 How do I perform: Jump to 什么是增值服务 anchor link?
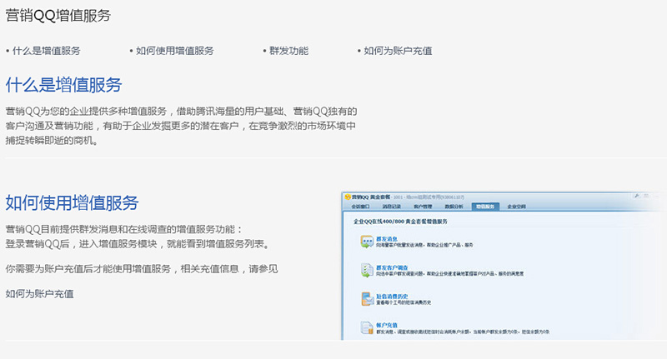46,51
